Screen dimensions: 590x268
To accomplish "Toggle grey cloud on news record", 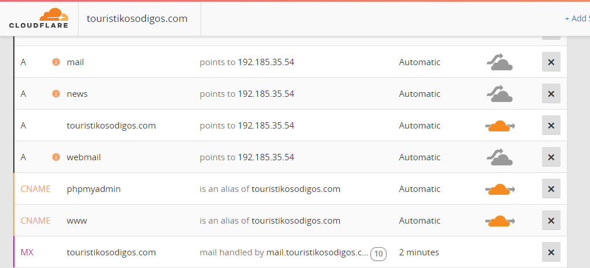I will pyautogui.click(x=500, y=94).
